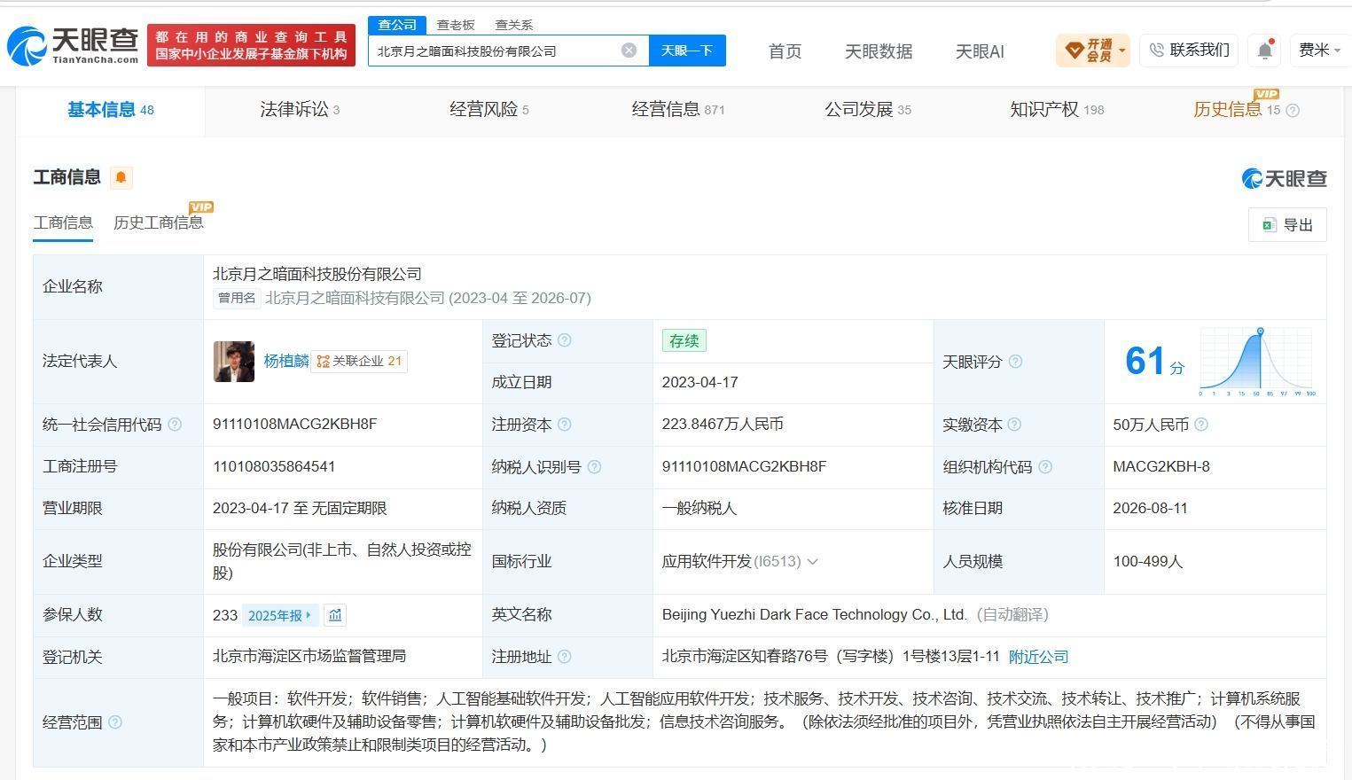Viewport: 1352px width, 780px height.
Task: Open the notification bell
Action: coord(1265,51)
